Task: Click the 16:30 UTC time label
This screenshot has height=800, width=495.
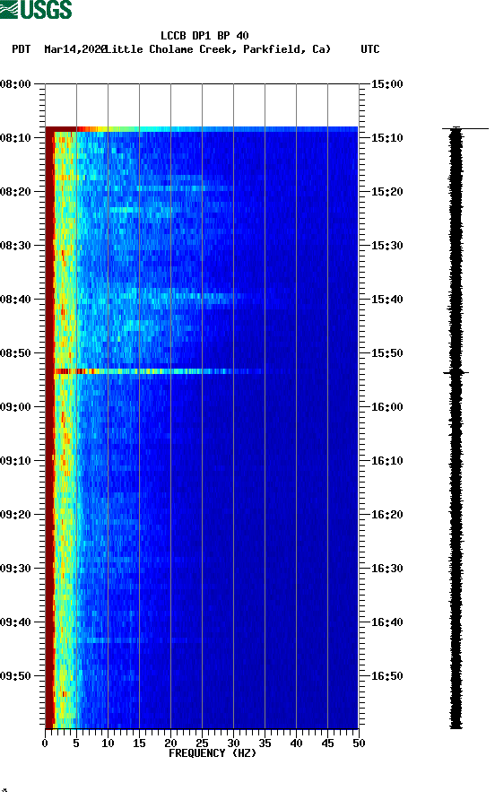Action: tap(386, 569)
